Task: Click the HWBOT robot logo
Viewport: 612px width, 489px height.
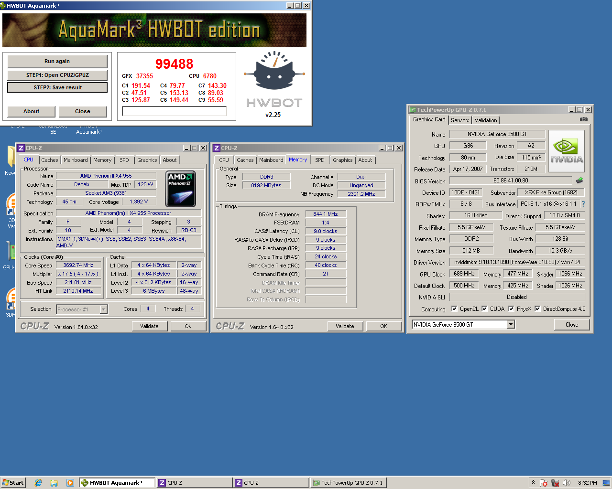Action: 273,71
